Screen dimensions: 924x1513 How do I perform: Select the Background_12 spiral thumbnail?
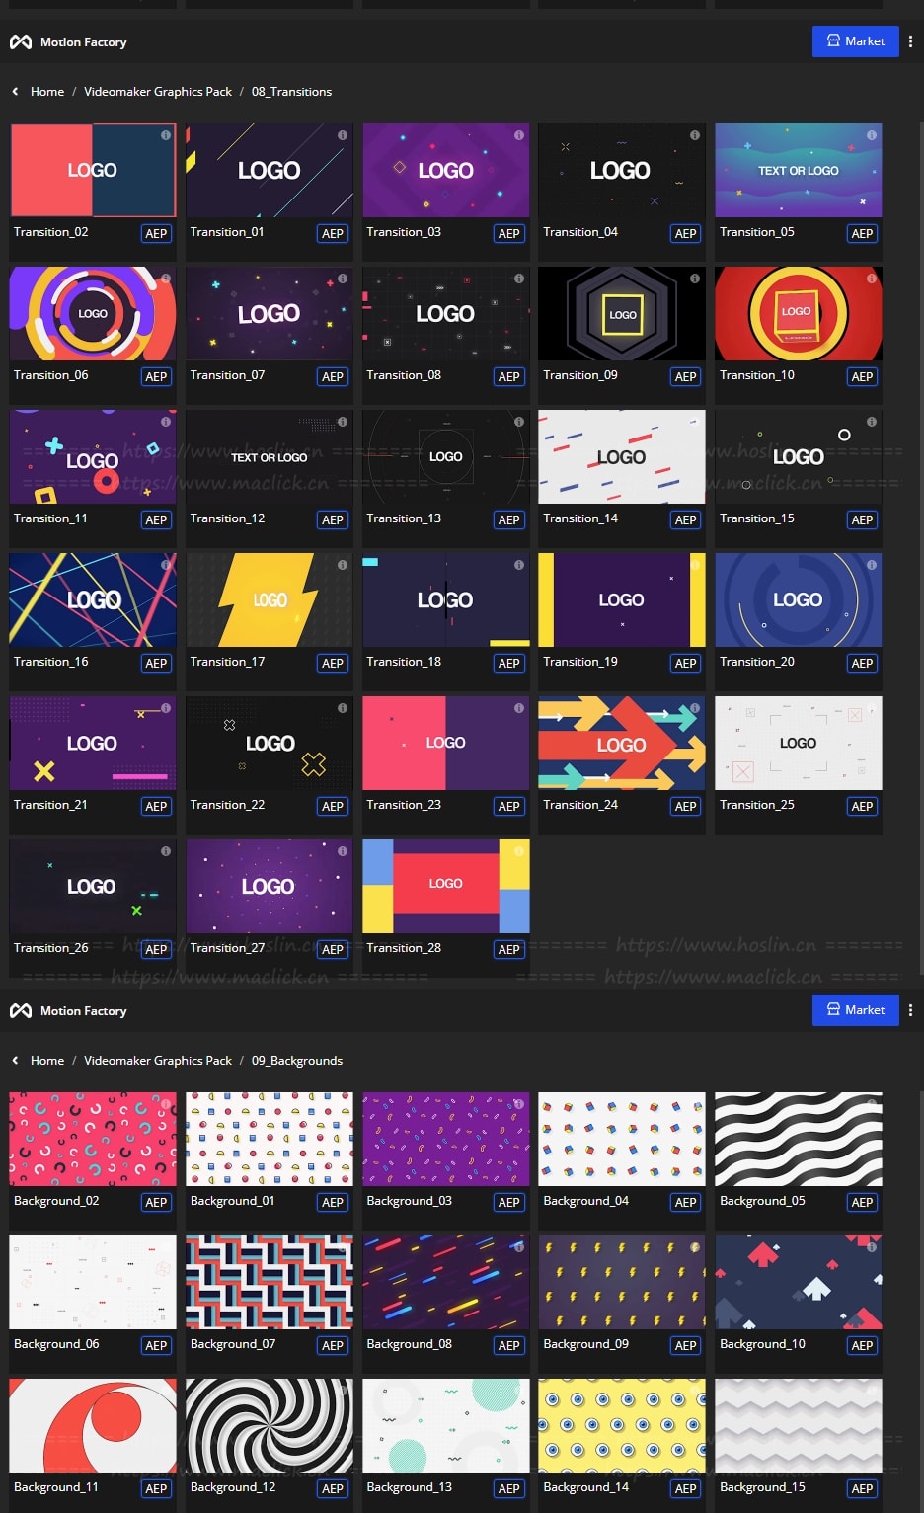[x=269, y=1425]
